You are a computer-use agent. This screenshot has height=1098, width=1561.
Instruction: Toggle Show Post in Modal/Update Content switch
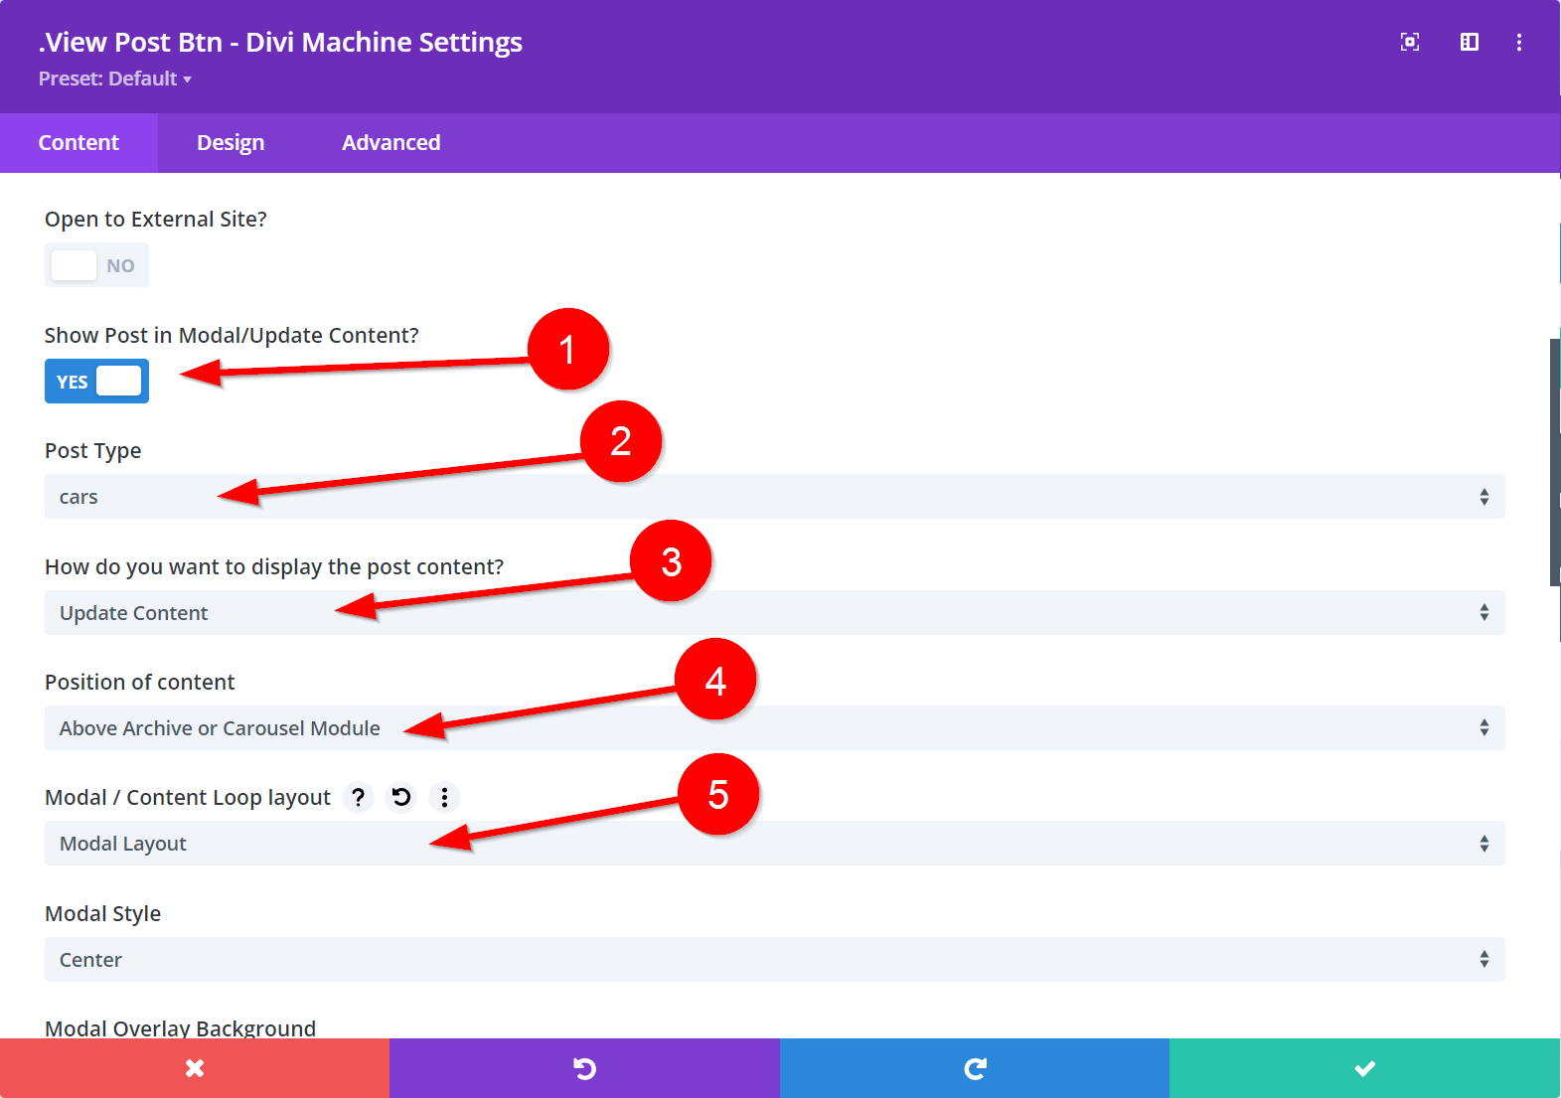(x=96, y=382)
